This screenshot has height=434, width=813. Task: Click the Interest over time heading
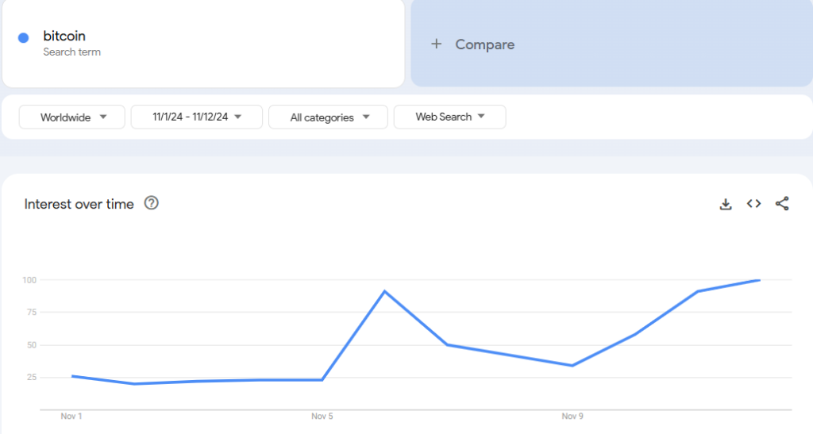point(79,204)
